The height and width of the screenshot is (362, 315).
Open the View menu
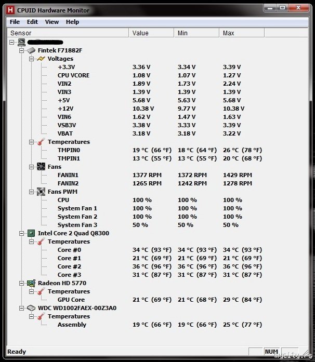[52, 22]
